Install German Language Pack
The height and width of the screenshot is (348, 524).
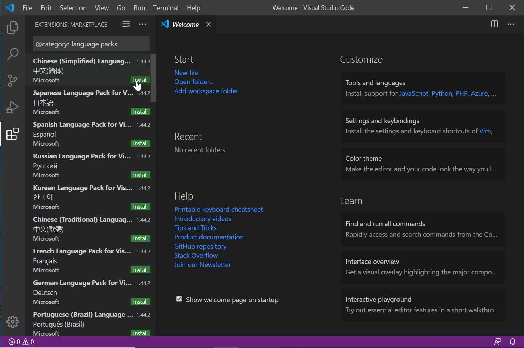coord(140,302)
